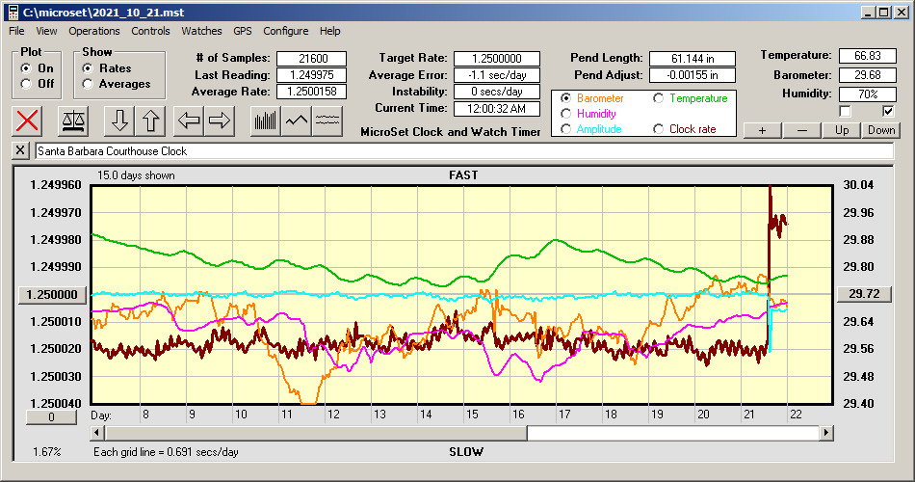Viewport: 915px width, 482px height.
Task: Click the 0 button below left axis
Action: [x=51, y=417]
